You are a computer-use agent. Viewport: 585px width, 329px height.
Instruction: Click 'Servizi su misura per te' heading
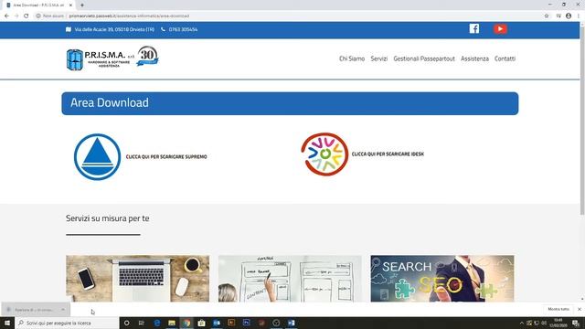(108, 218)
